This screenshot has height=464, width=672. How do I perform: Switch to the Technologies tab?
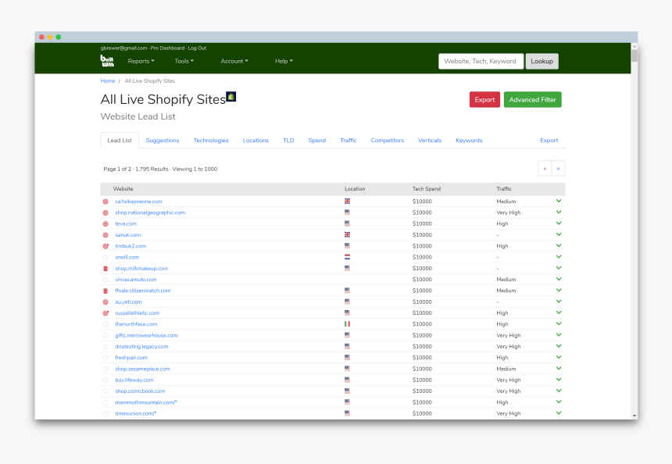(x=211, y=141)
